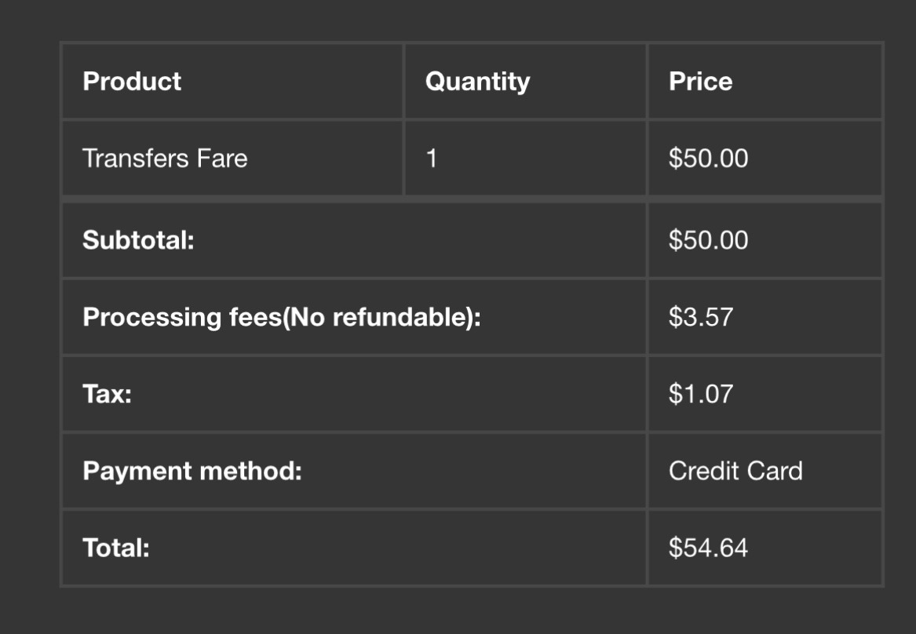This screenshot has width=916, height=634.
Task: Click the Payment method label
Action: pos(192,471)
